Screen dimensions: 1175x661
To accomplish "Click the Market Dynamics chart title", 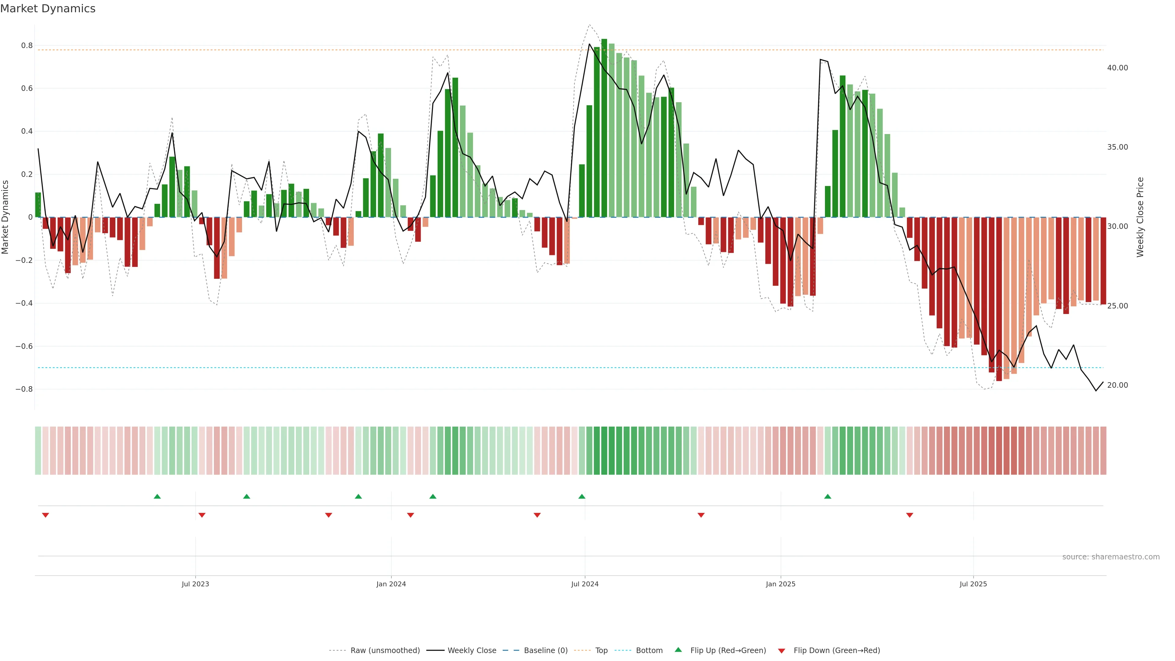I will (48, 9).
